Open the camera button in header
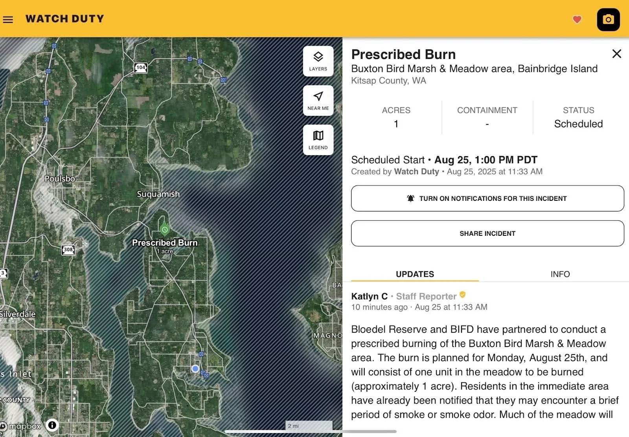This screenshot has width=629, height=437. click(x=608, y=19)
